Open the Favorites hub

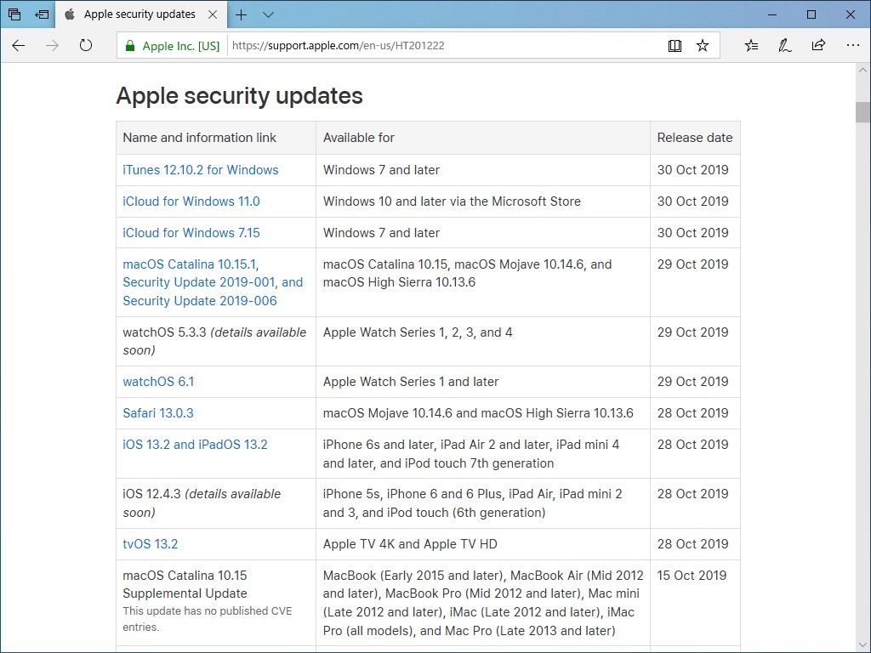[751, 46]
